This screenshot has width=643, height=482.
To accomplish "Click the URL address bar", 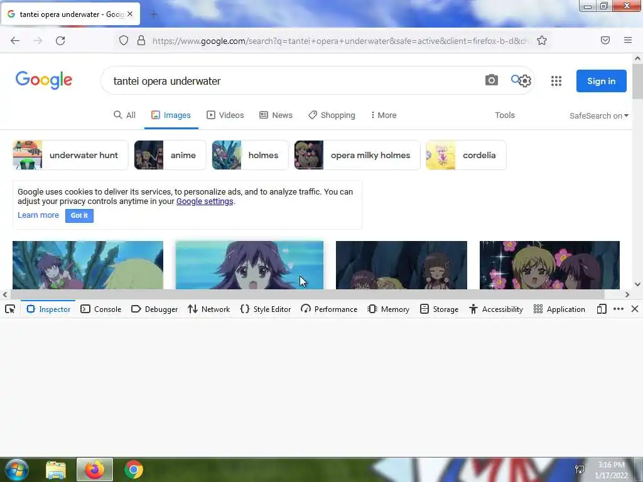I will (340, 41).
